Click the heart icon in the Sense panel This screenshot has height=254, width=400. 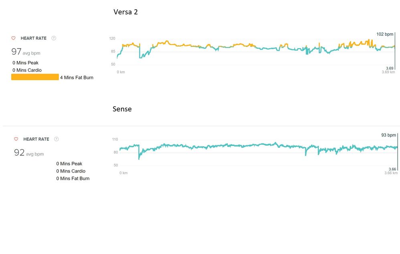[16, 139]
